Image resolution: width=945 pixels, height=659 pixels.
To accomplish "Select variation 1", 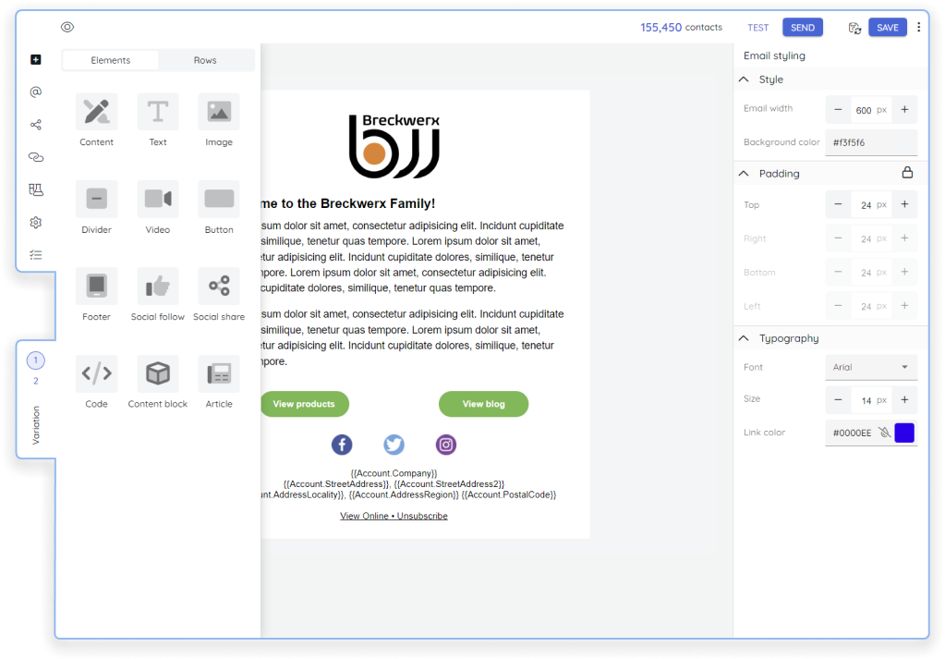I will point(35,360).
